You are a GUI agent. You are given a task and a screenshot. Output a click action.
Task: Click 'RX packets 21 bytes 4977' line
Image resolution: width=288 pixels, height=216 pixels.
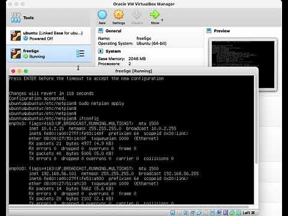pos(71,143)
